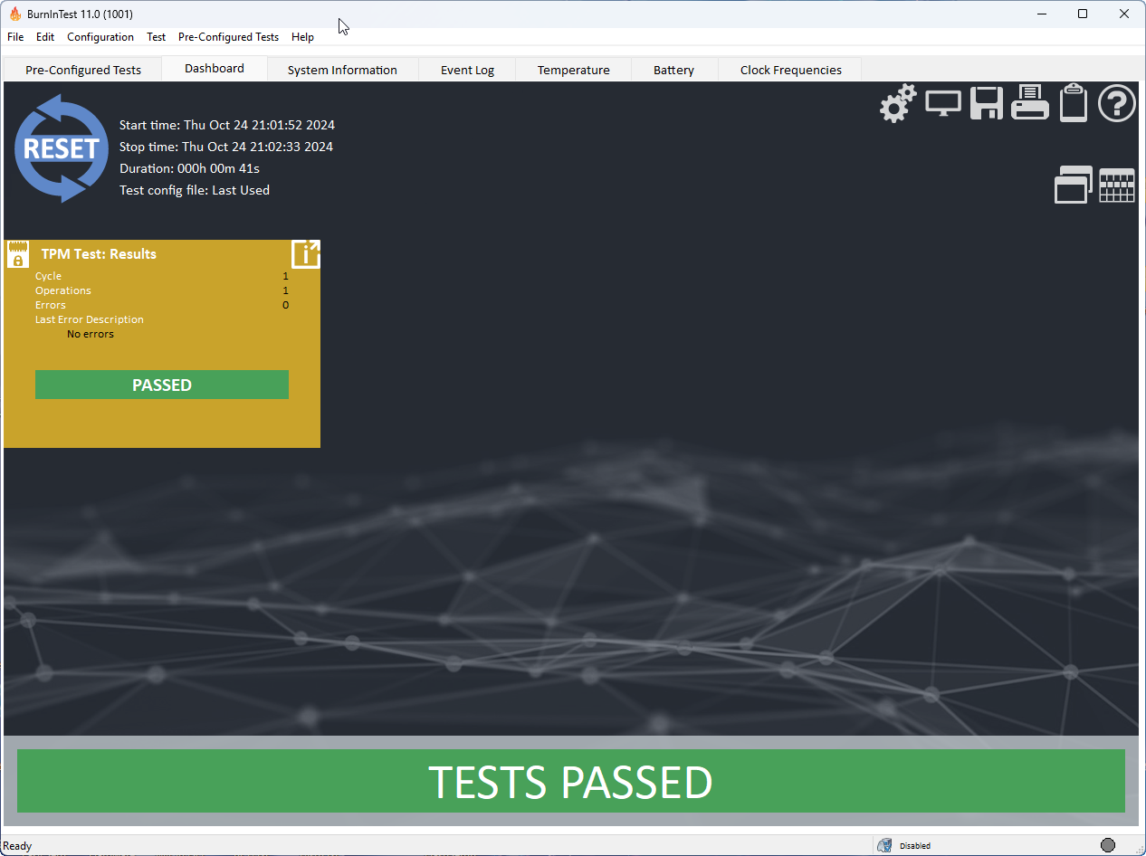Switch to the Battery tab
The height and width of the screenshot is (856, 1146).
click(x=673, y=70)
